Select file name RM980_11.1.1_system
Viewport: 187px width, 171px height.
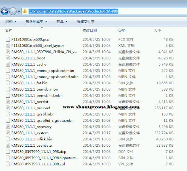[30, 133]
